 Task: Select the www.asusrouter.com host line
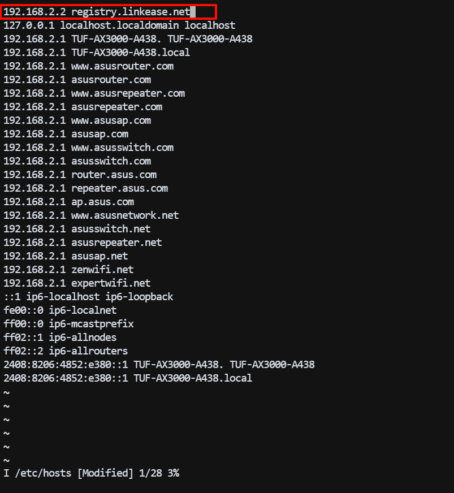(x=88, y=66)
